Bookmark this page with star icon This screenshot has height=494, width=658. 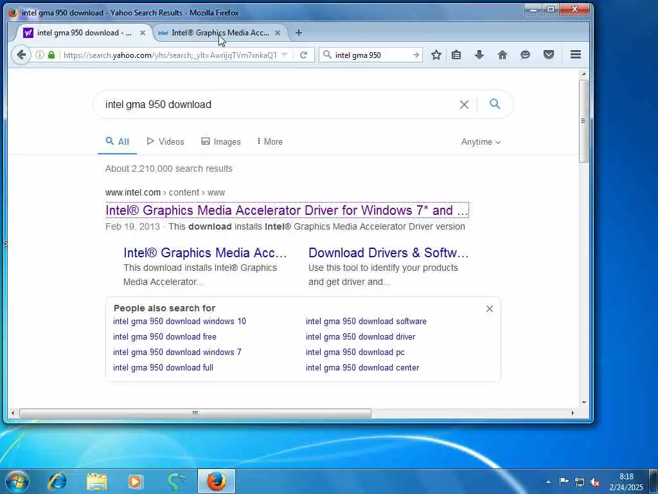tap(436, 55)
